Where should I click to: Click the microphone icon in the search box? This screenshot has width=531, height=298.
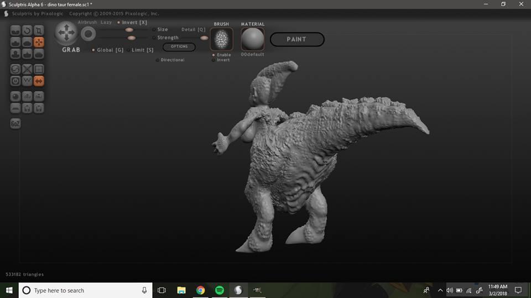click(144, 290)
